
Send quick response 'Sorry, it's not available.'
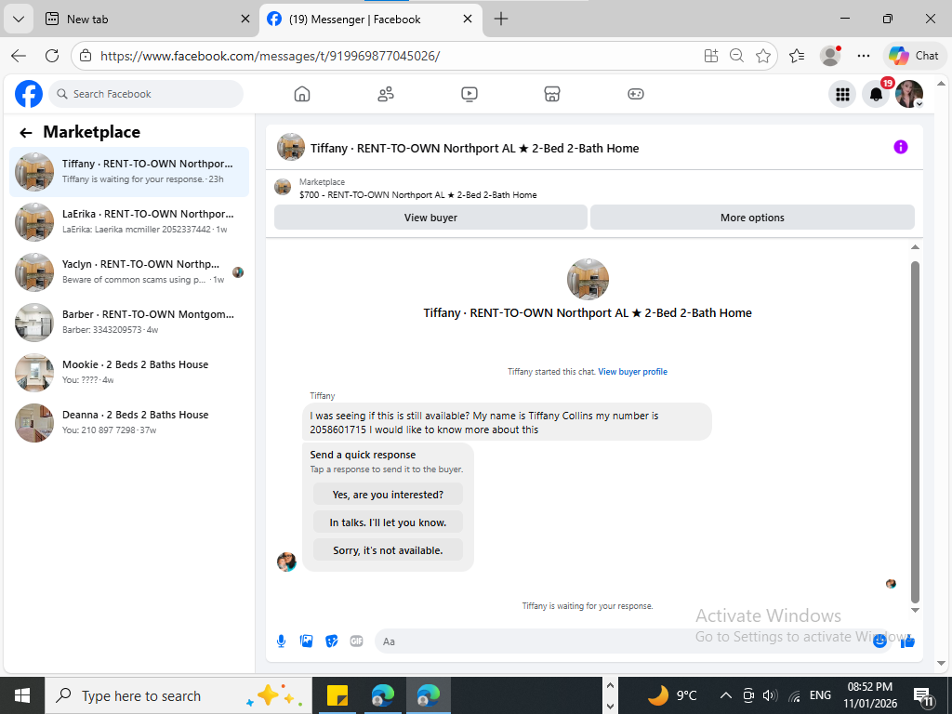[388, 550]
